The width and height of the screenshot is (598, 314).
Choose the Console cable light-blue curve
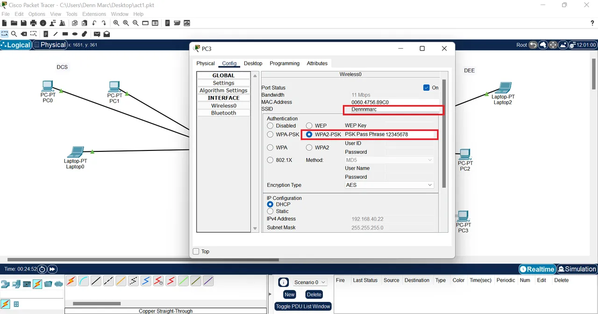84,281
